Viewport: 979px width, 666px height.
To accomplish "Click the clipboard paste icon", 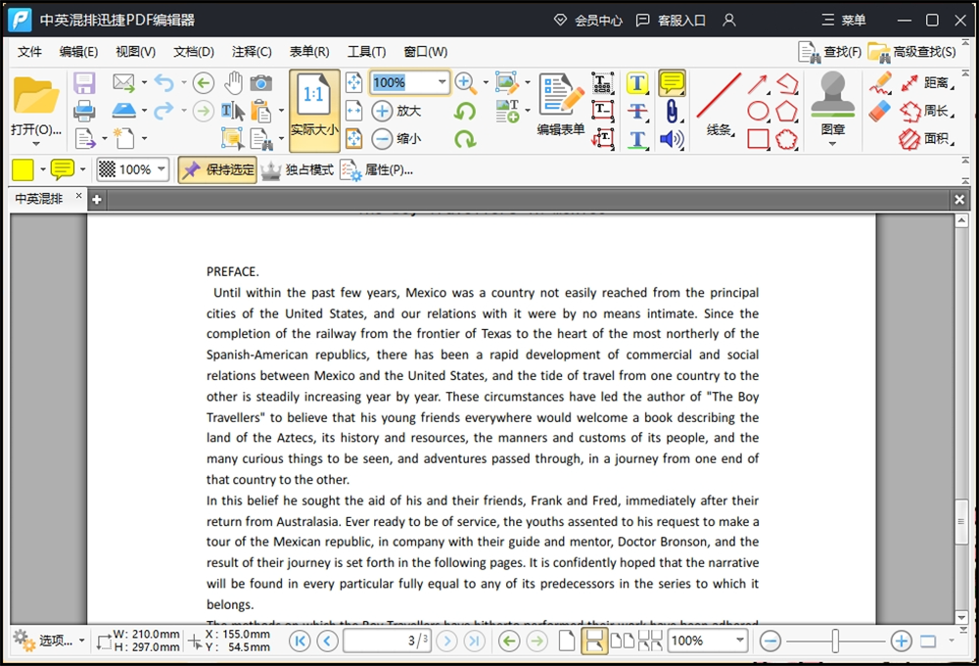I will click(x=261, y=112).
